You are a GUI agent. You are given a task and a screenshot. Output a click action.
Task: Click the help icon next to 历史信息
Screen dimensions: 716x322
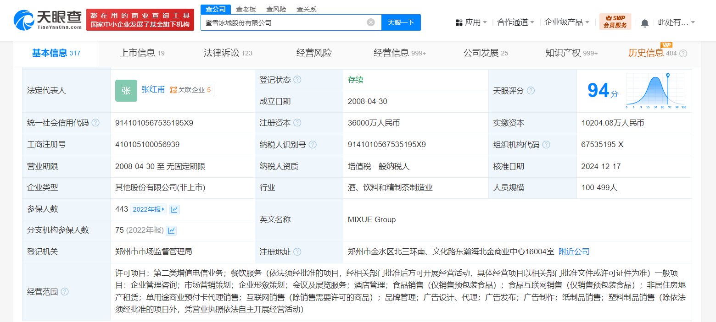[x=683, y=53]
